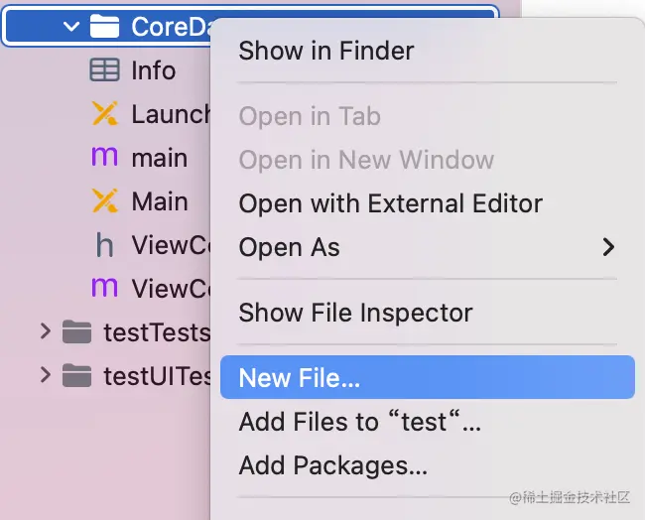Collapse the CoreData folder group
The image size is (645, 520).
tap(70, 27)
